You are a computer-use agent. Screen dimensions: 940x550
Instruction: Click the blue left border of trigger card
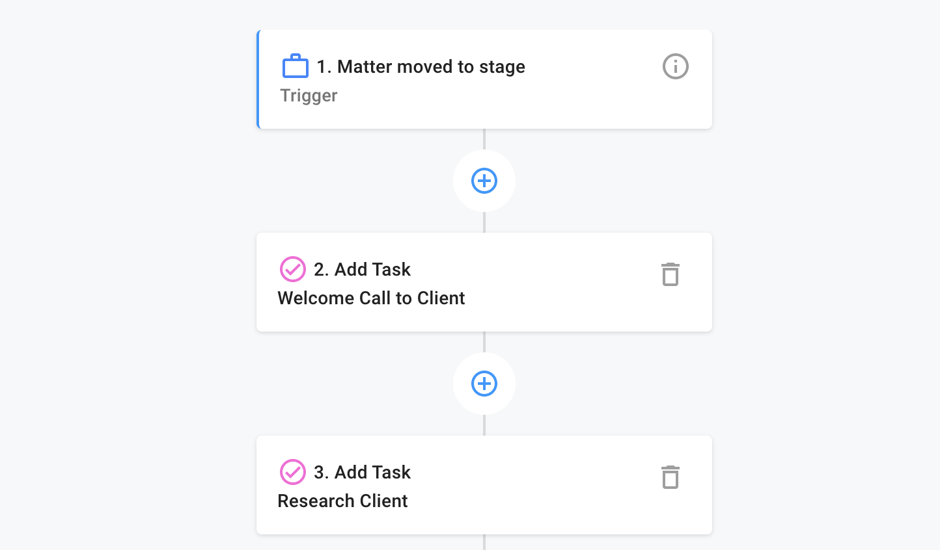(258, 79)
